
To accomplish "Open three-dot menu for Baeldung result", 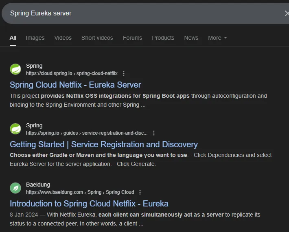I will tap(140, 192).
